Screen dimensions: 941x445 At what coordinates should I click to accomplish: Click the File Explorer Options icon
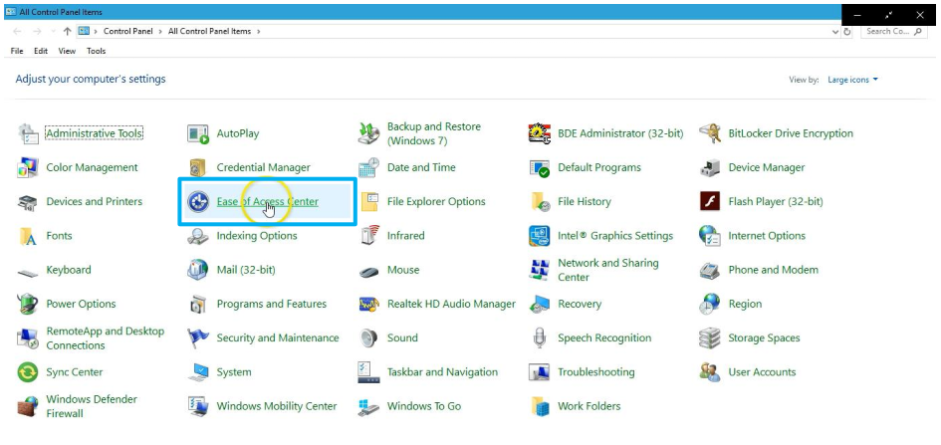tap(368, 202)
